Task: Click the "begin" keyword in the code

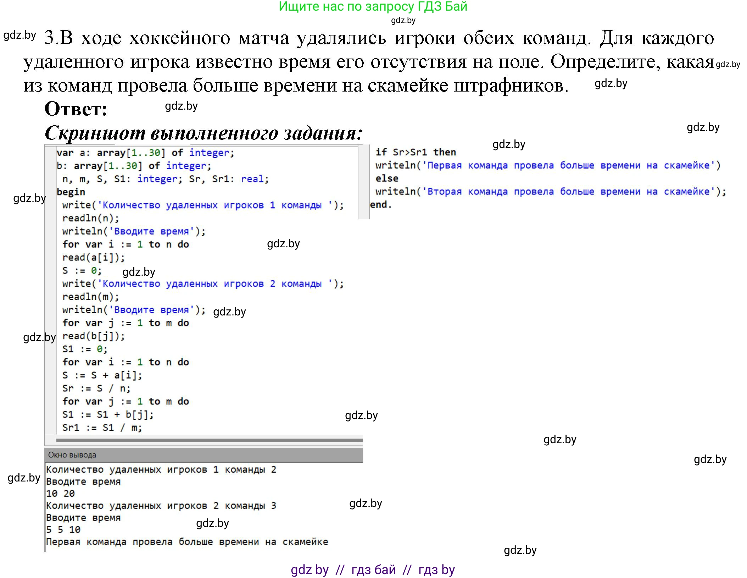Action: coord(71,192)
